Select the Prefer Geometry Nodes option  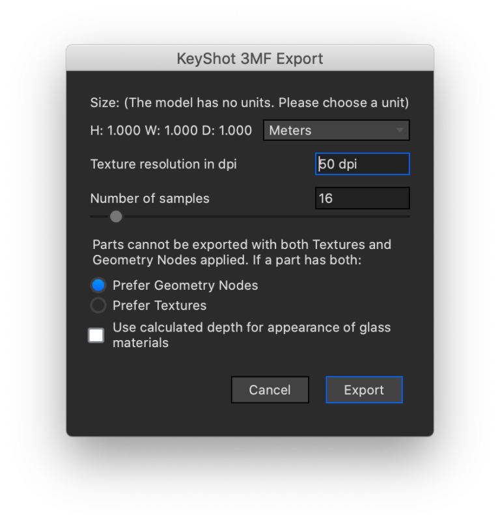[x=98, y=285]
